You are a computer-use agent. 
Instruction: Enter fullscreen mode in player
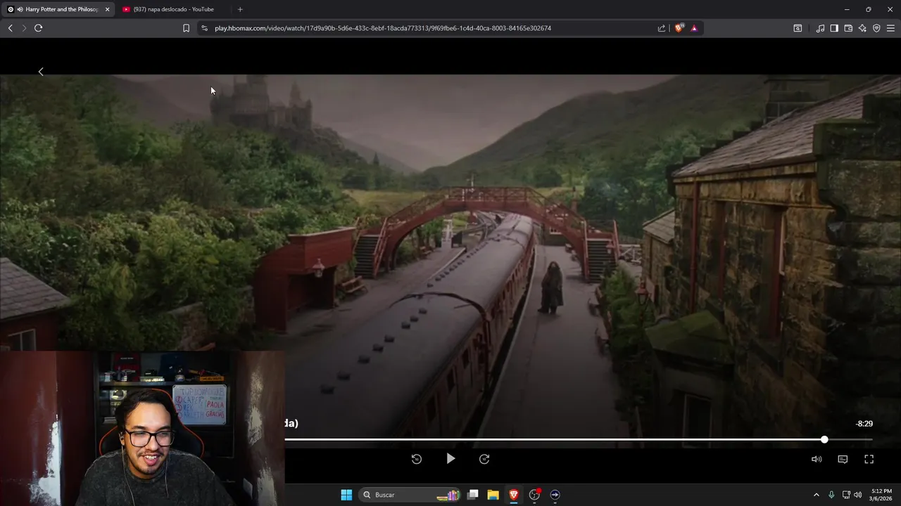pos(869,459)
